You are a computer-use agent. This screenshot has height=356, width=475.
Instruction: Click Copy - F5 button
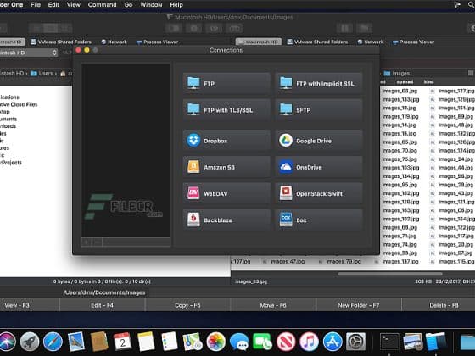pyautogui.click(x=187, y=305)
